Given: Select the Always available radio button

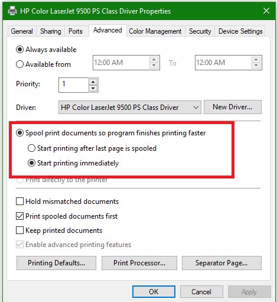Looking at the screenshot, I should coord(19,50).
